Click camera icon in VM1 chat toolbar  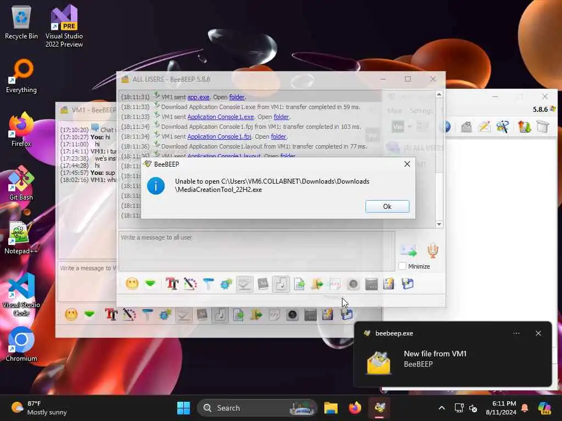click(293, 315)
